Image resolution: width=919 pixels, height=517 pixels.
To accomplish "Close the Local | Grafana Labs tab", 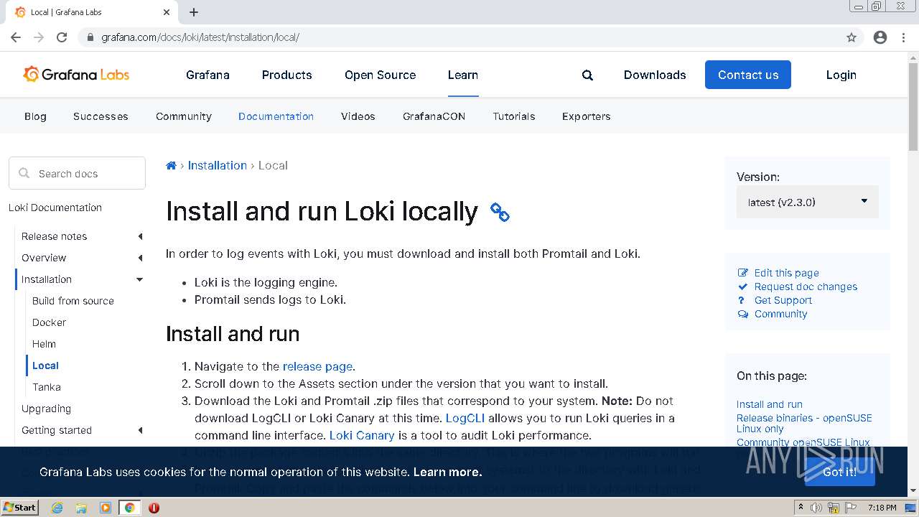I will pyautogui.click(x=167, y=12).
